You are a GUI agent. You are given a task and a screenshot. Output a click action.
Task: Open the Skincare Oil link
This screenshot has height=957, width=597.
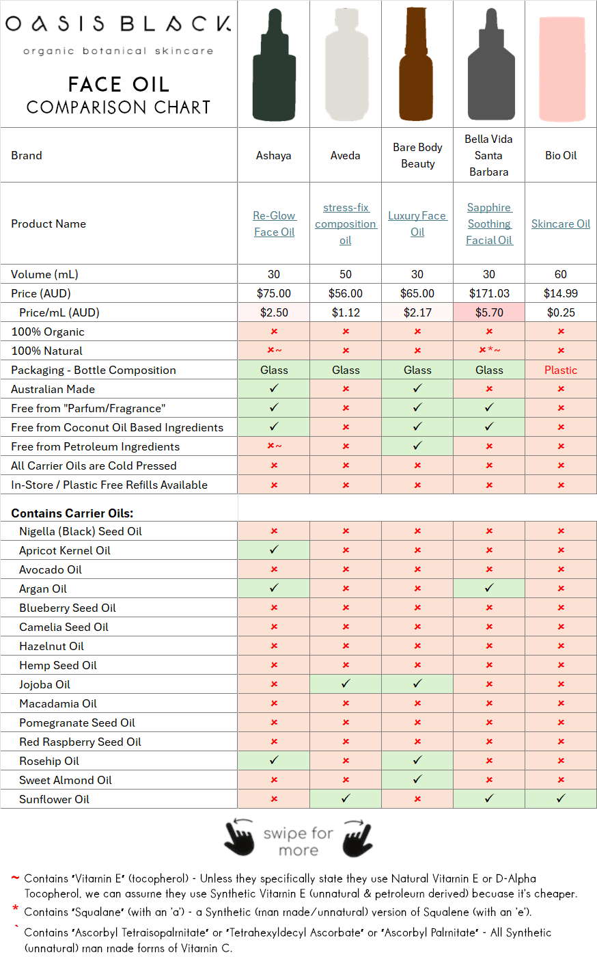pos(561,224)
